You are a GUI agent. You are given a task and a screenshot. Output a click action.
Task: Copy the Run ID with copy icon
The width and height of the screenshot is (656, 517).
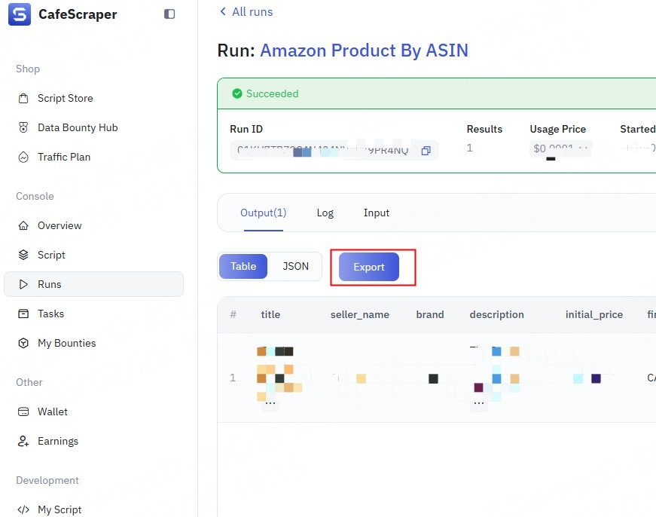[x=426, y=151]
